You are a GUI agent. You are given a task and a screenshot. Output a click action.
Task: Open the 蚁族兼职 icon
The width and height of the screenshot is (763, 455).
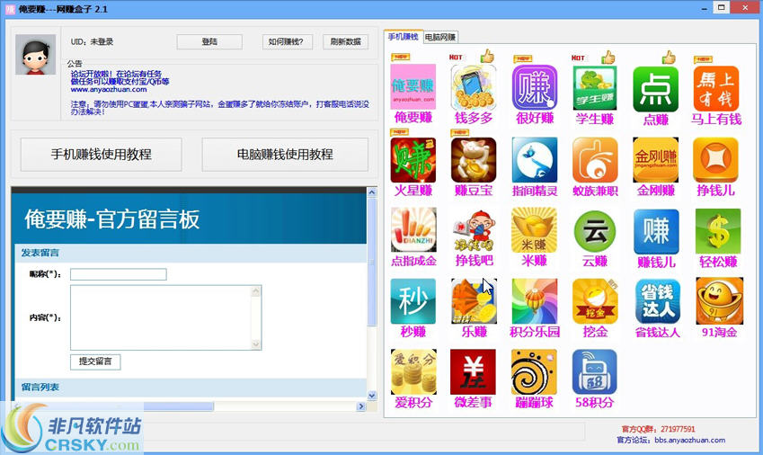click(x=595, y=160)
